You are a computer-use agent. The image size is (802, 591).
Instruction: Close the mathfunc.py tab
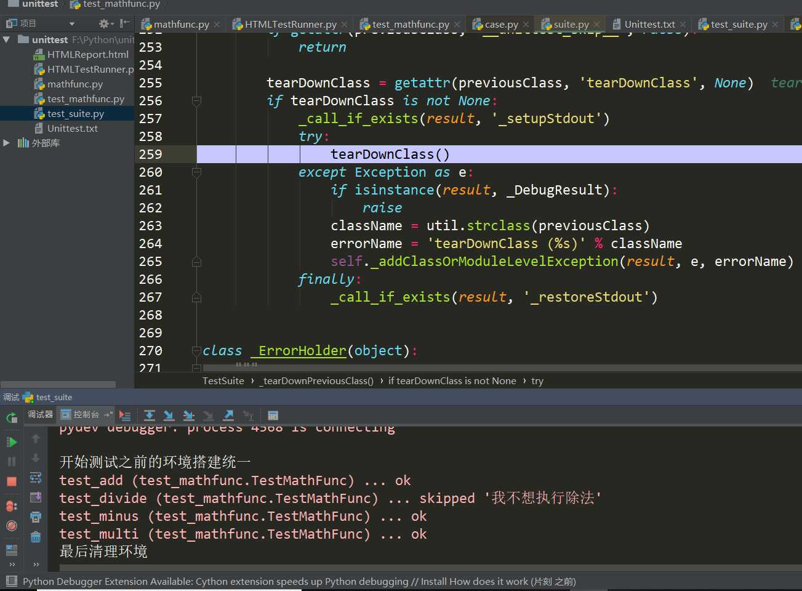tap(217, 25)
